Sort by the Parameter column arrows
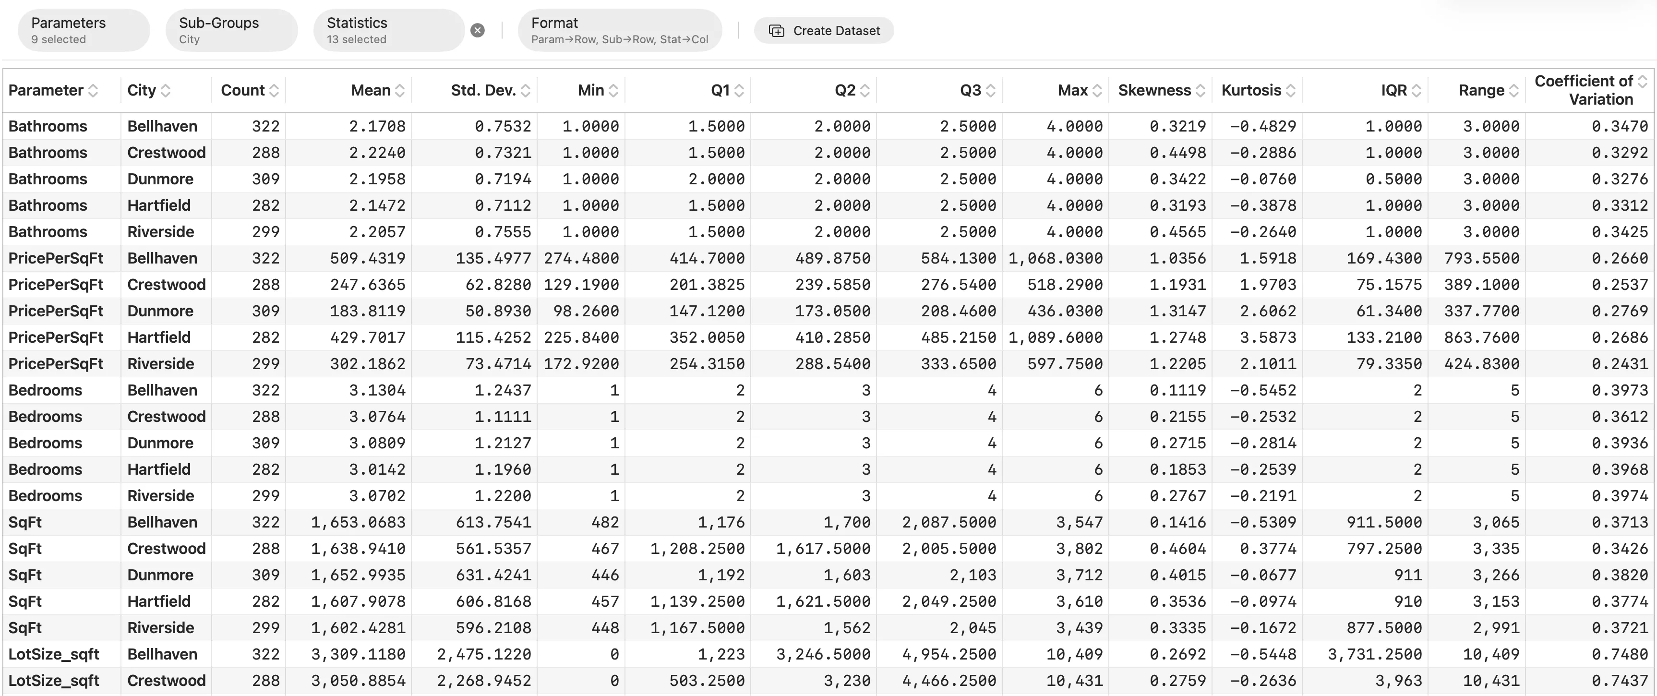The height and width of the screenshot is (696, 1657). [x=93, y=91]
